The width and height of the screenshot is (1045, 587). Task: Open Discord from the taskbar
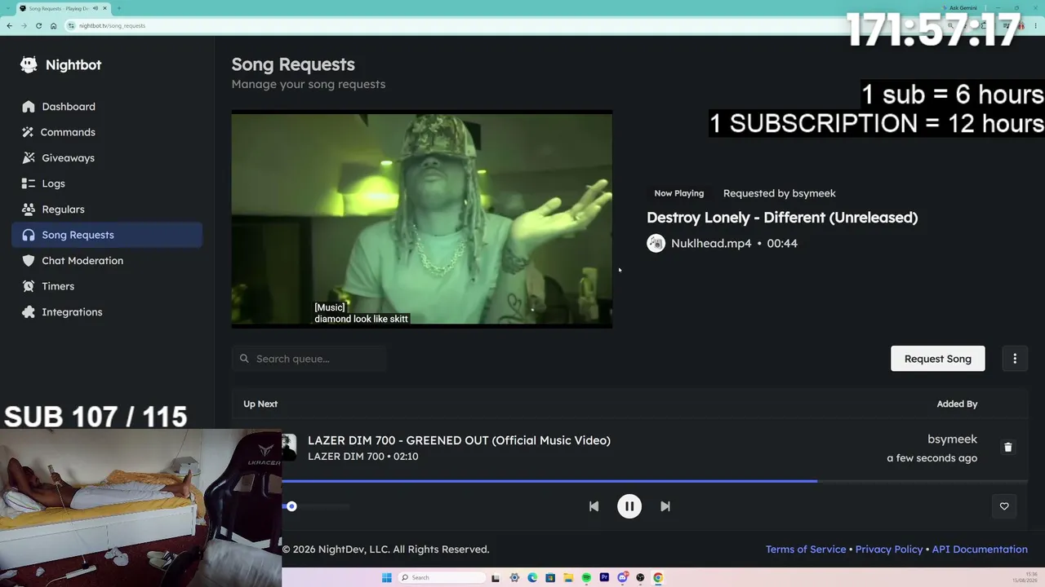[622, 578]
